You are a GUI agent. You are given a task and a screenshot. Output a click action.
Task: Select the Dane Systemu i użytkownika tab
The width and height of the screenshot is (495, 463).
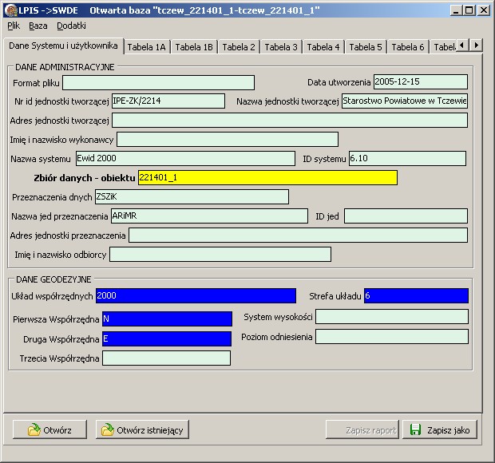[63, 46]
